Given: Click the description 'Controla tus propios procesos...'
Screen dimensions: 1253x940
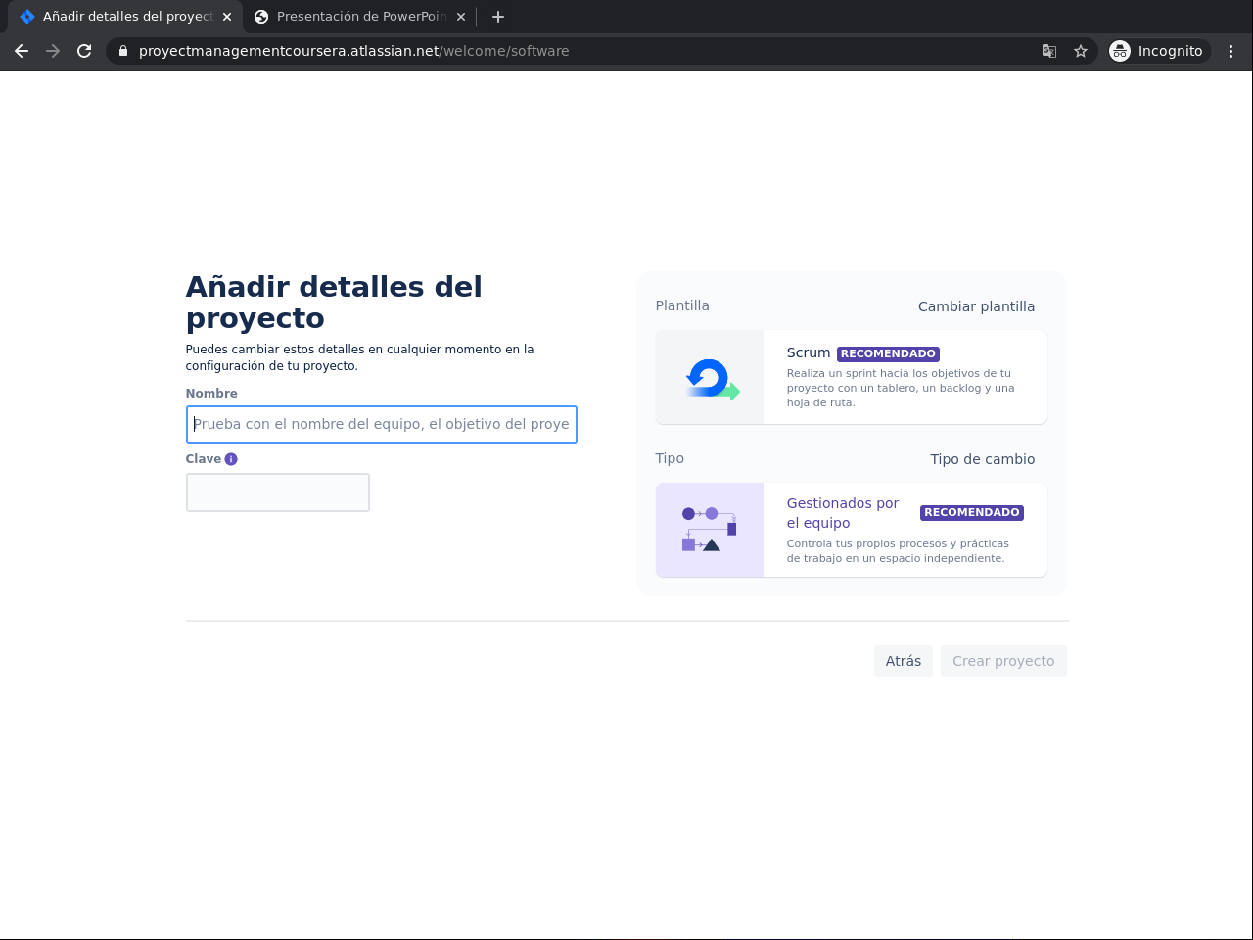Looking at the screenshot, I should click(898, 551).
